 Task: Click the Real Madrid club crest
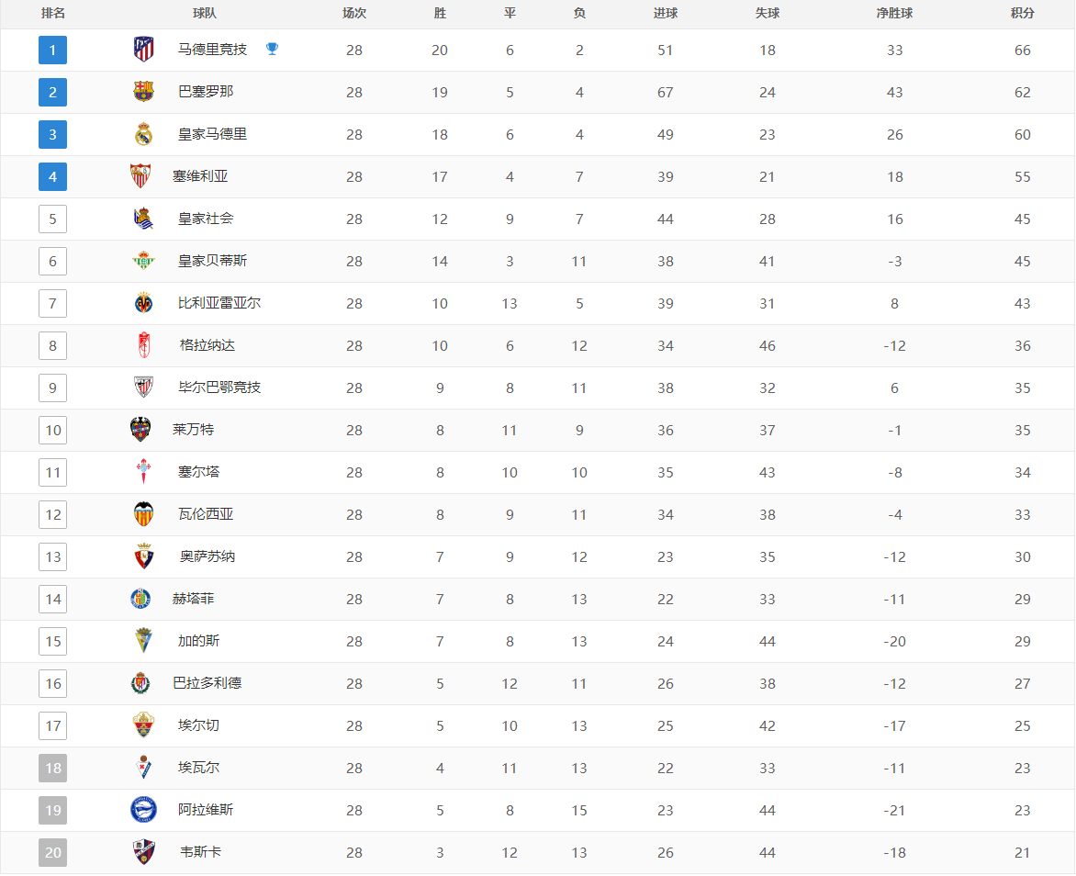pos(143,134)
